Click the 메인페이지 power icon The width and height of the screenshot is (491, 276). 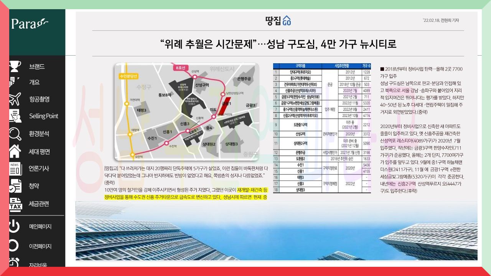(15, 226)
